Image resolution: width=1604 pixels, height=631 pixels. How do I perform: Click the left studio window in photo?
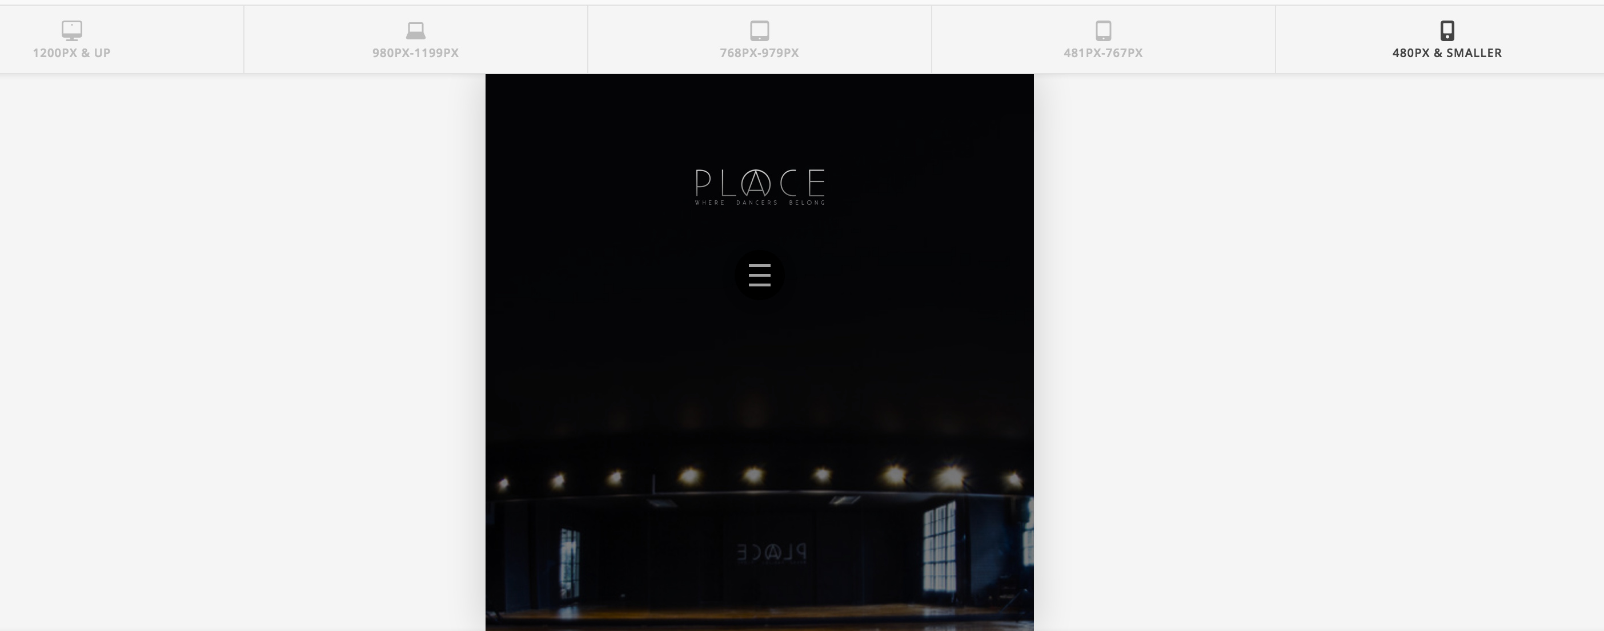(570, 563)
